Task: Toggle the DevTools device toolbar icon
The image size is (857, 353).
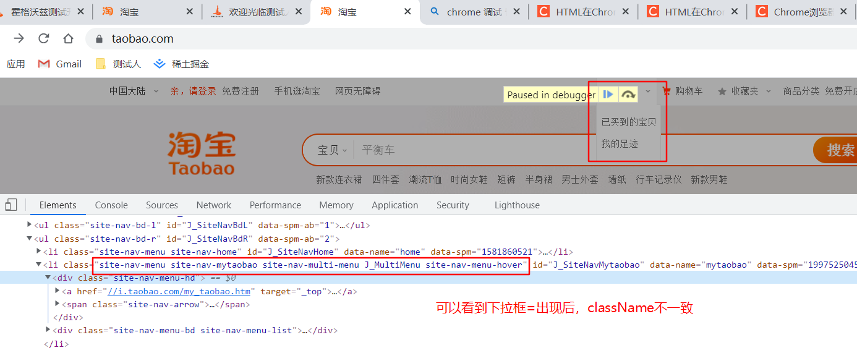Action: click(11, 205)
